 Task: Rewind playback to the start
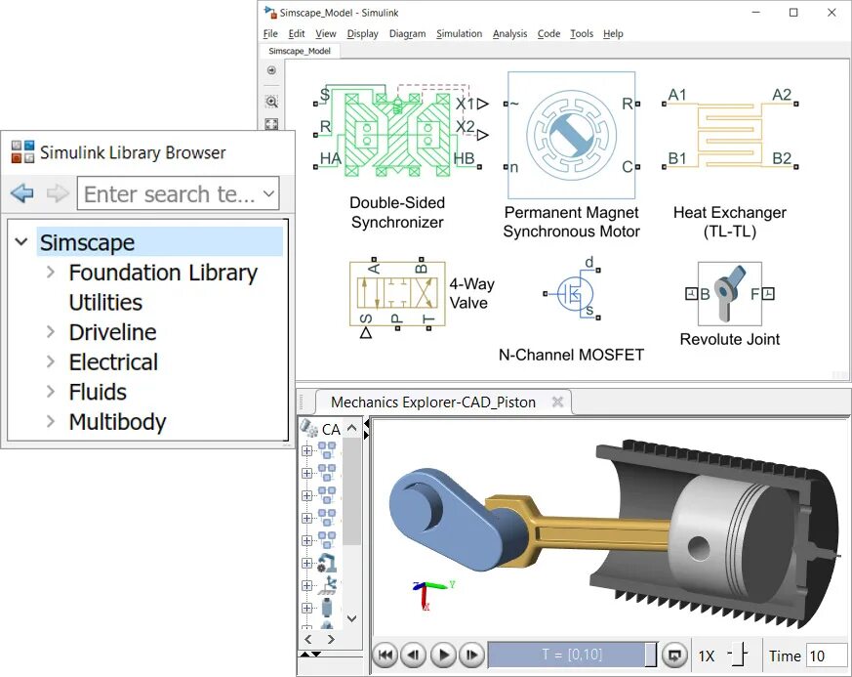coord(385,655)
